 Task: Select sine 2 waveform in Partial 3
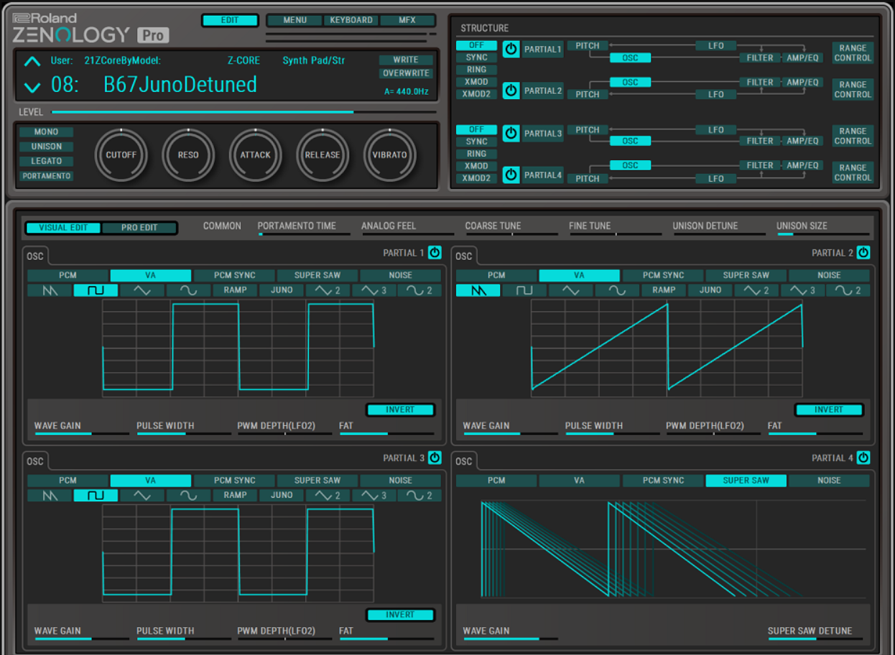(x=419, y=495)
